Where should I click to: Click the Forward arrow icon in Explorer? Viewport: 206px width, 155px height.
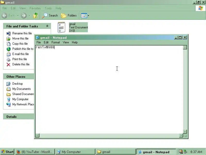(x=24, y=16)
